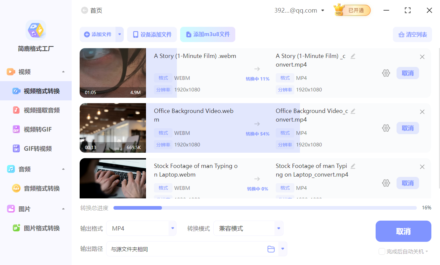Select 视频格式转换 in the sidebar
Screen dimensions: 440x265
[36, 91]
